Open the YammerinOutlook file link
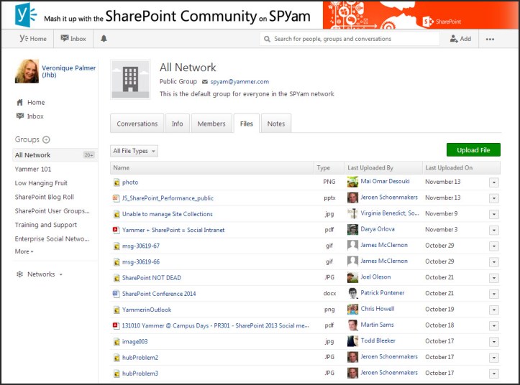This screenshot has height=385, width=520. [147, 310]
